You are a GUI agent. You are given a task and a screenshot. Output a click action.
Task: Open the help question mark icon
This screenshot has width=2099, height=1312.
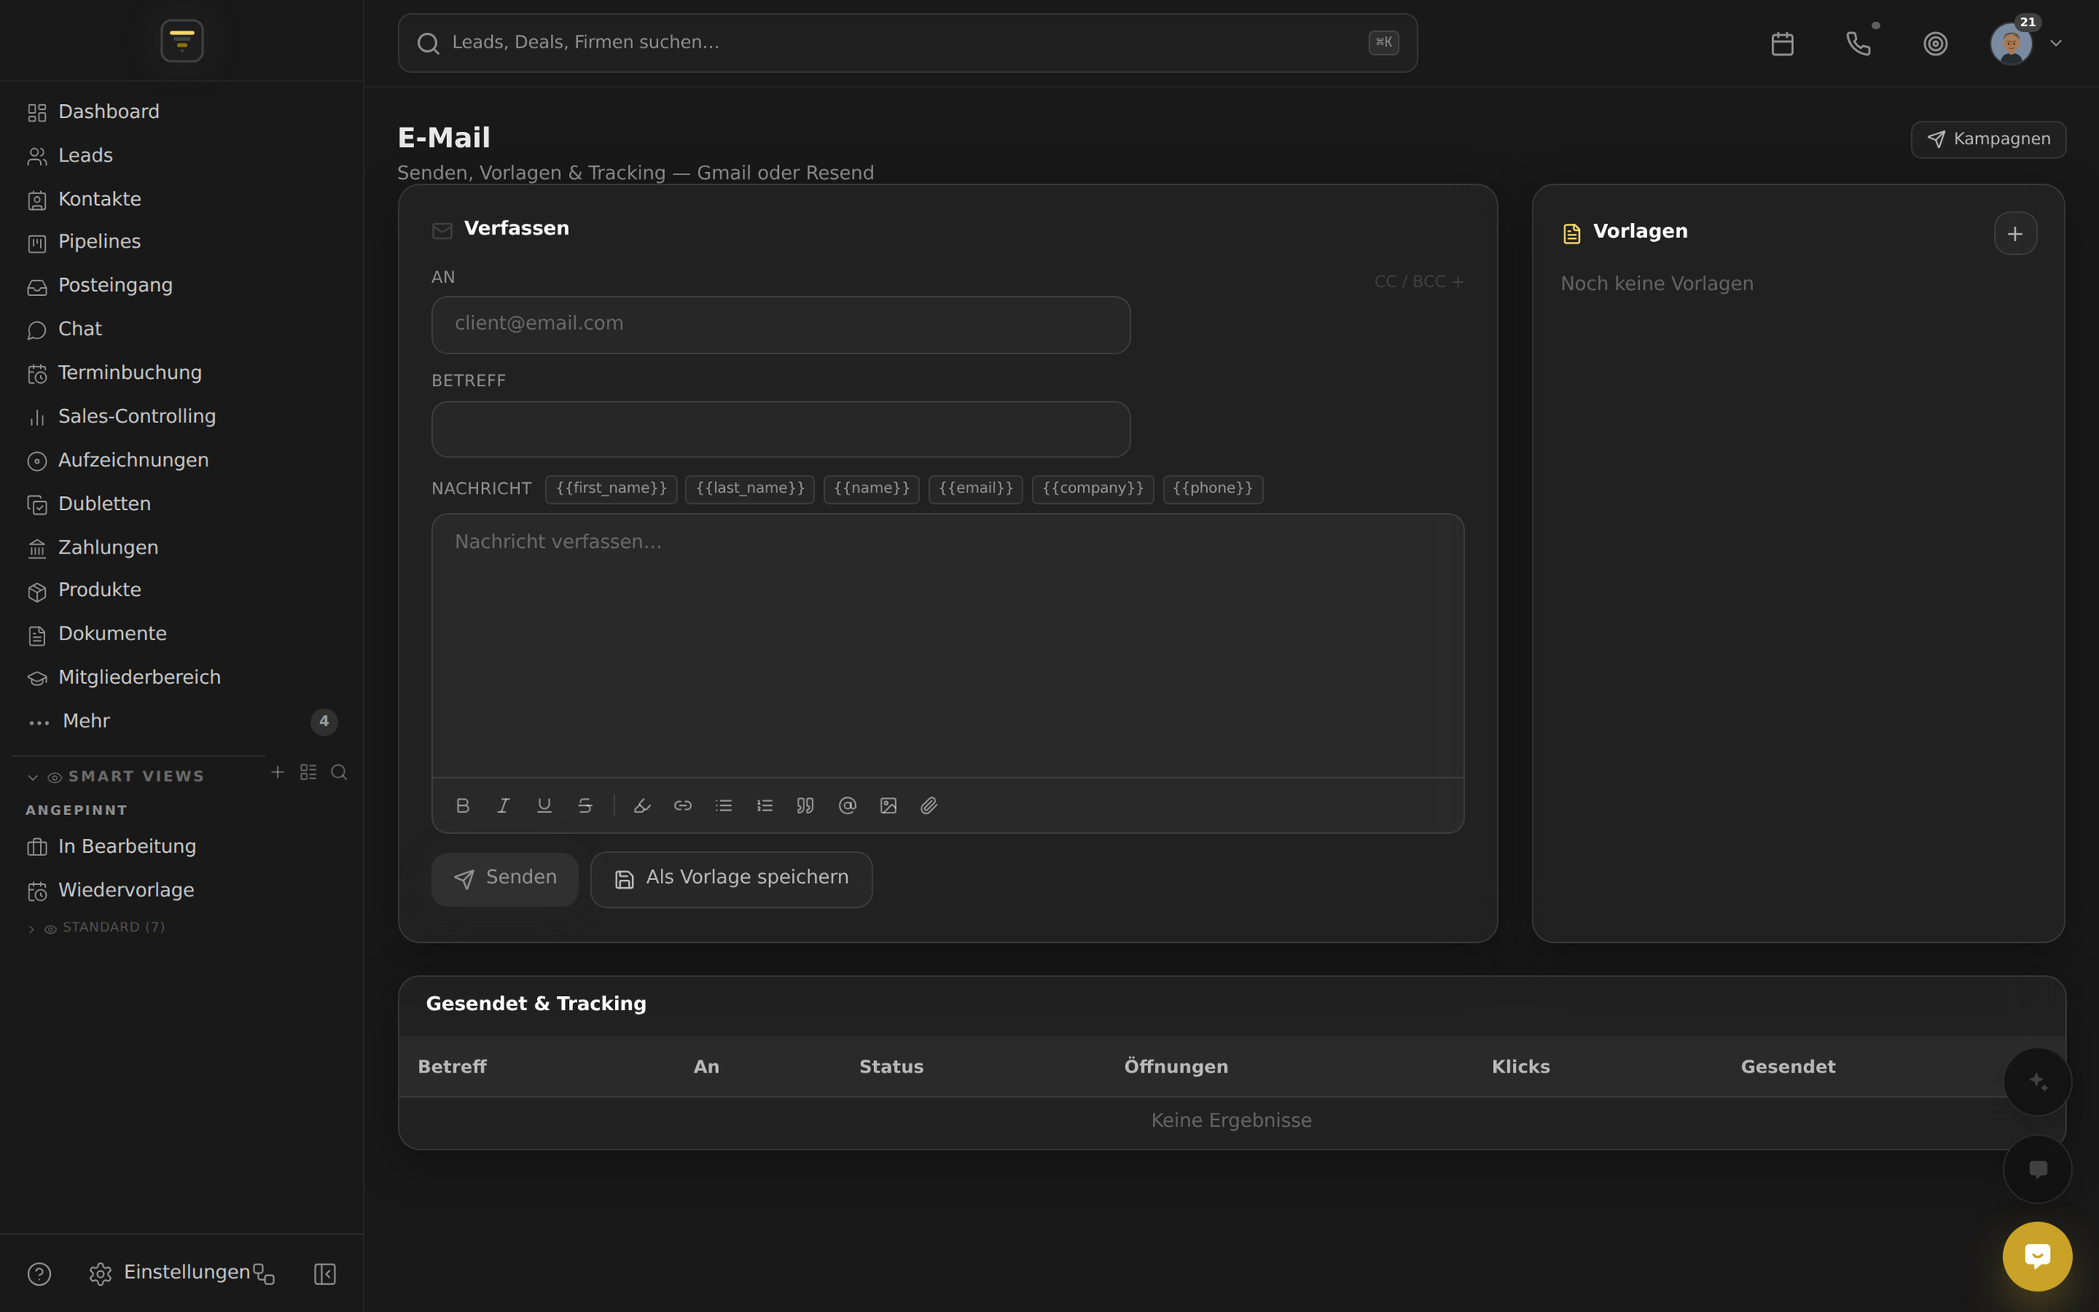click(x=39, y=1273)
